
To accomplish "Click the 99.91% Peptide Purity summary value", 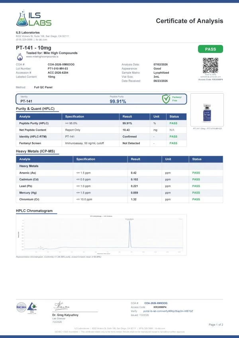I will click(118, 101).
